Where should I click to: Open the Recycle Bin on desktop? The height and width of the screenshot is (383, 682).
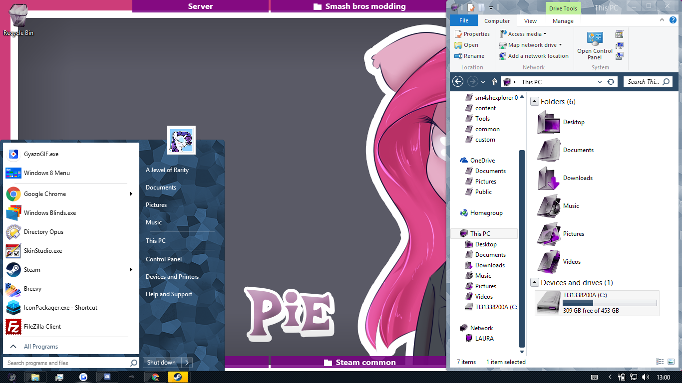[x=18, y=20]
